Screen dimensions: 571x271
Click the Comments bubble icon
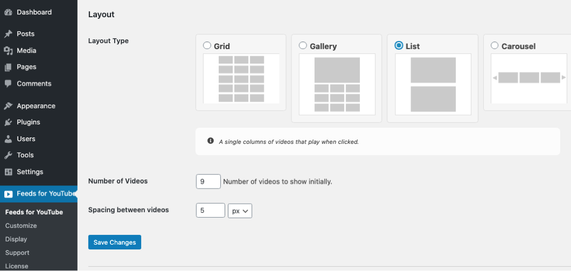click(x=8, y=84)
